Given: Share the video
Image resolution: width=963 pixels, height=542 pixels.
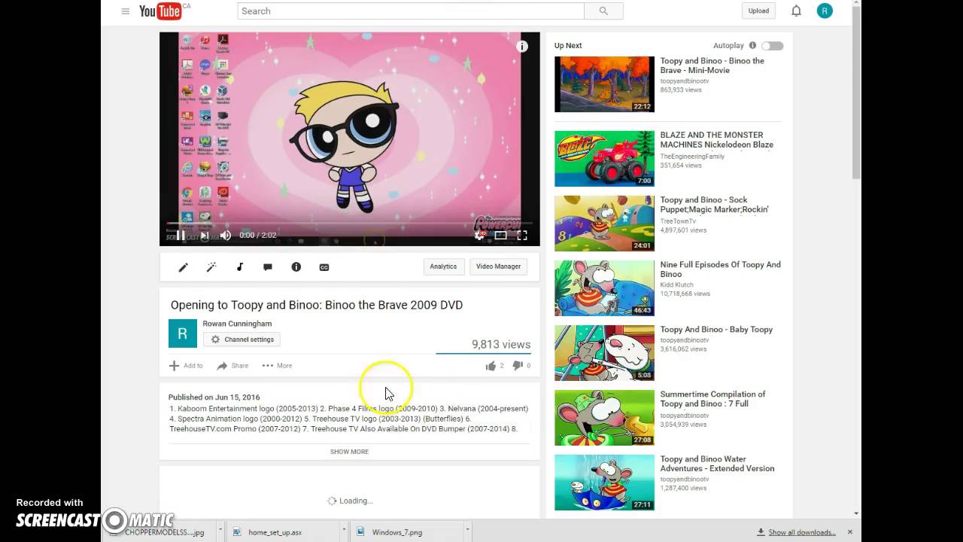Looking at the screenshot, I should coord(232,366).
